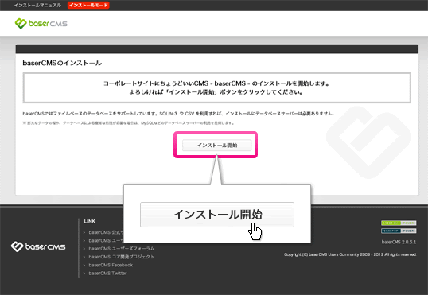
Task: Open baserCMS ユーザーズフォーラム link
Action: coord(122,249)
